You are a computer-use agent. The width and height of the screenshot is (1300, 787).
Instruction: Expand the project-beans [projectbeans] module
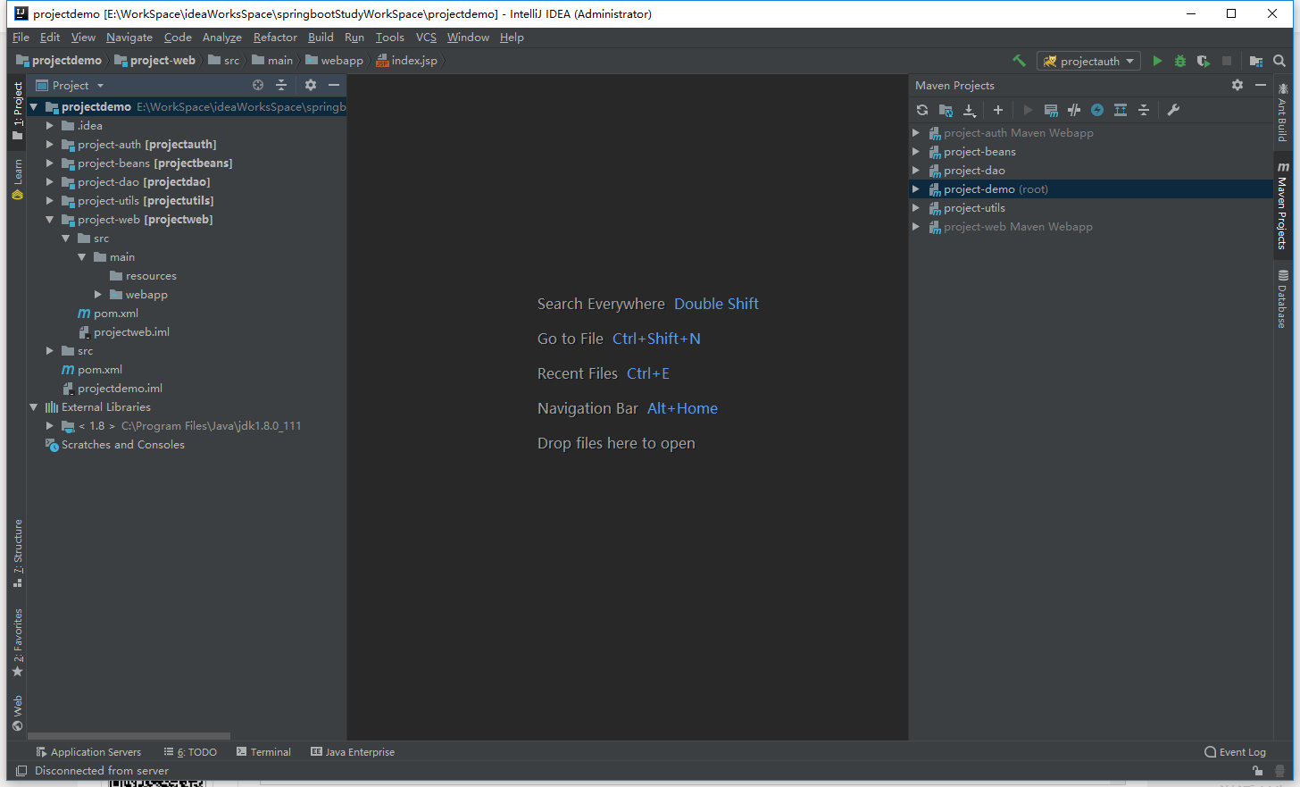coord(50,163)
